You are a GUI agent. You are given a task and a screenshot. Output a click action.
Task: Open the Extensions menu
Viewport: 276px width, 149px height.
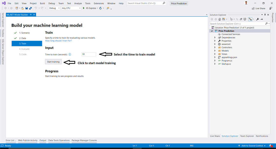(x=99, y=3)
